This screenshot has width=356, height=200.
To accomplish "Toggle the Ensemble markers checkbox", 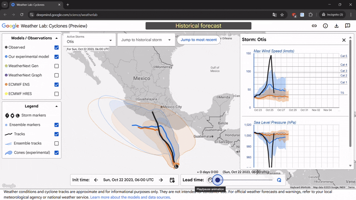I will [x=57, y=125].
